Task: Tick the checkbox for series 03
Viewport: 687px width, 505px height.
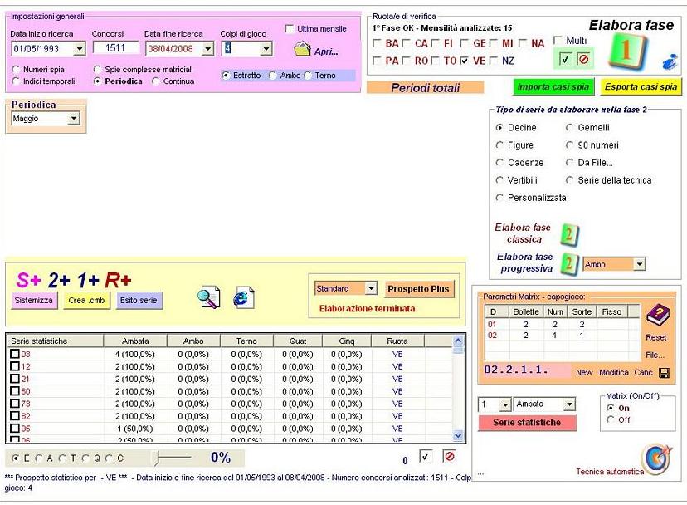Action: pyautogui.click(x=15, y=354)
